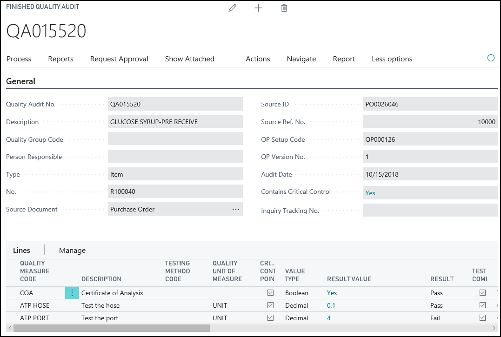The width and height of the screenshot is (501, 337).
Task: Click the plus icon to create new audit
Action: point(259,8)
